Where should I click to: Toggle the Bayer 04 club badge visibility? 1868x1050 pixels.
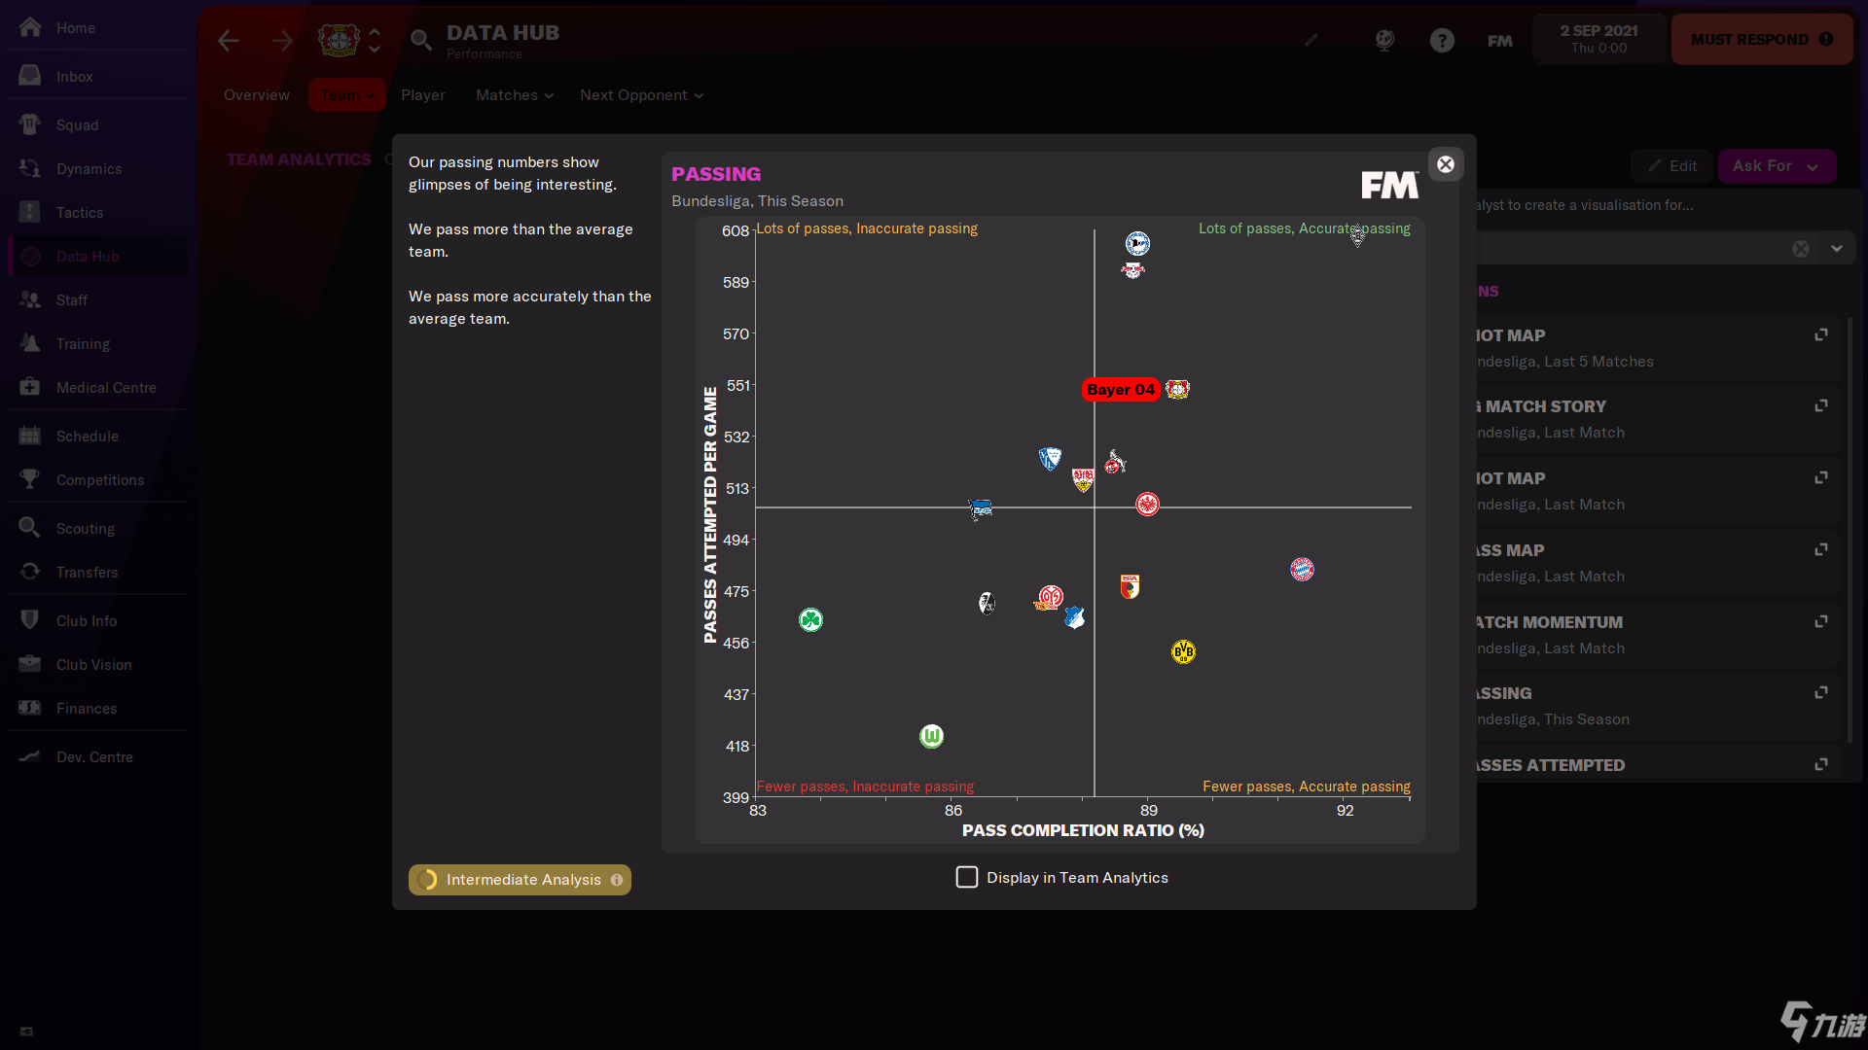pos(1179,390)
